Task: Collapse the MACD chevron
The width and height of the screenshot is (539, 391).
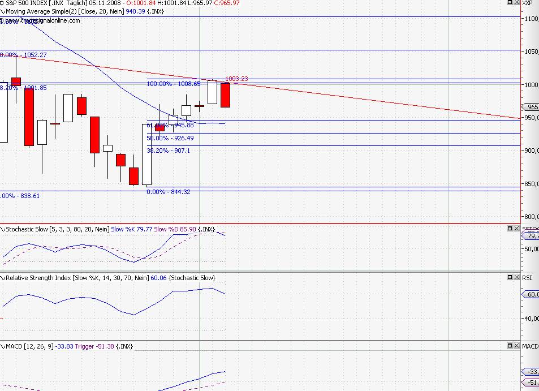Action: [3, 346]
